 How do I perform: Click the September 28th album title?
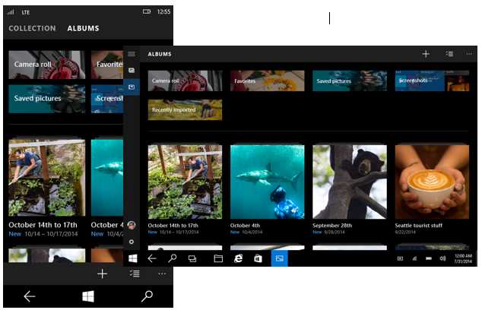click(332, 225)
